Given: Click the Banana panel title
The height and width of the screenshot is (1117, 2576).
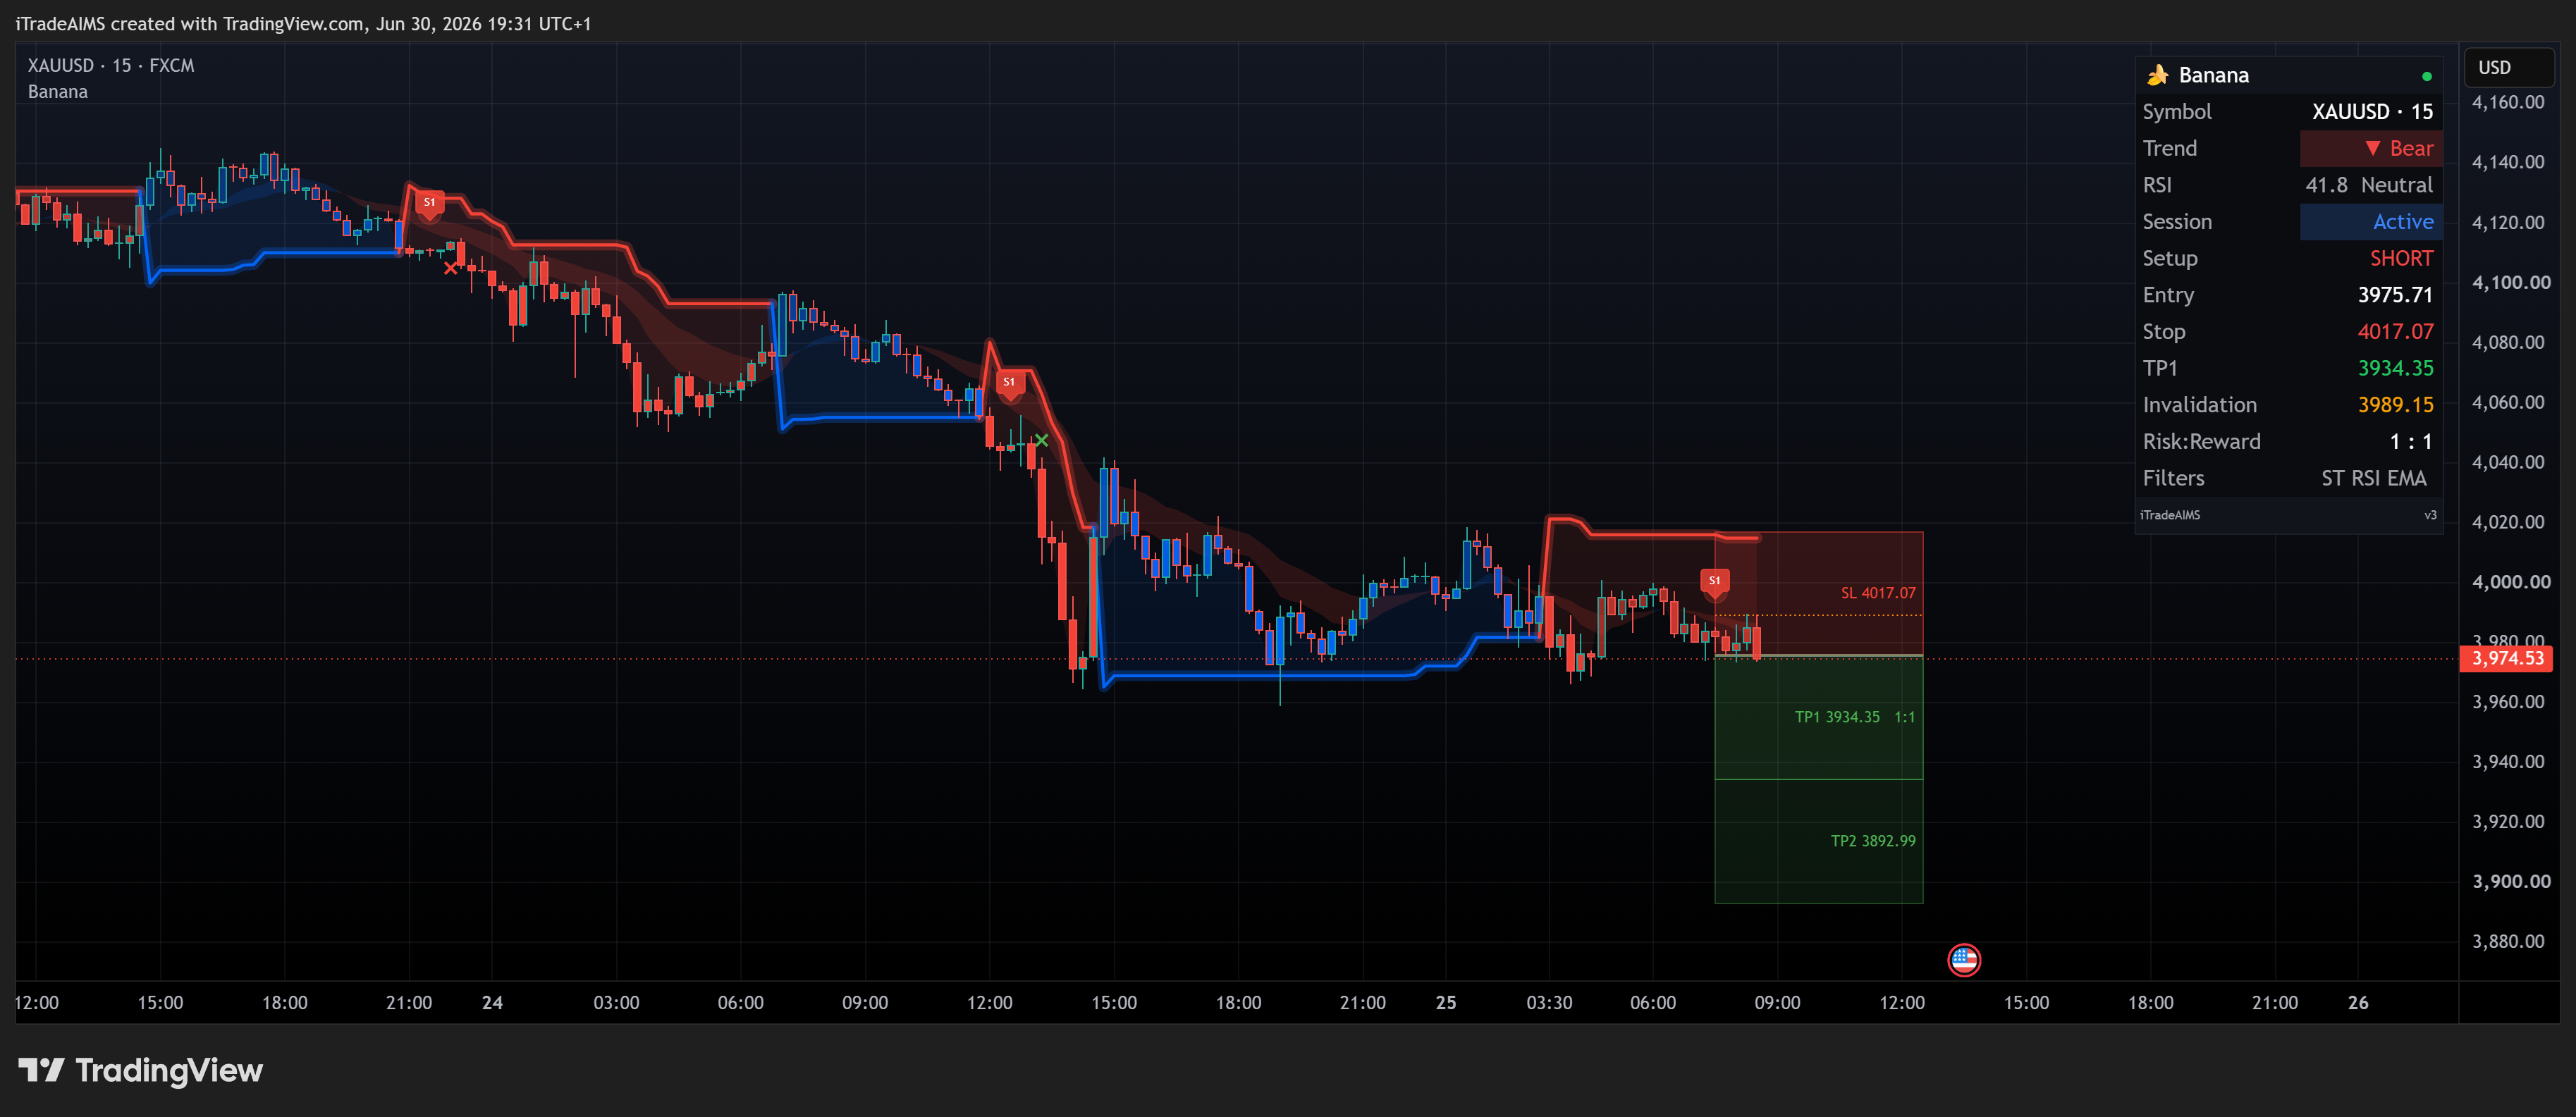Looking at the screenshot, I should (x=2214, y=75).
